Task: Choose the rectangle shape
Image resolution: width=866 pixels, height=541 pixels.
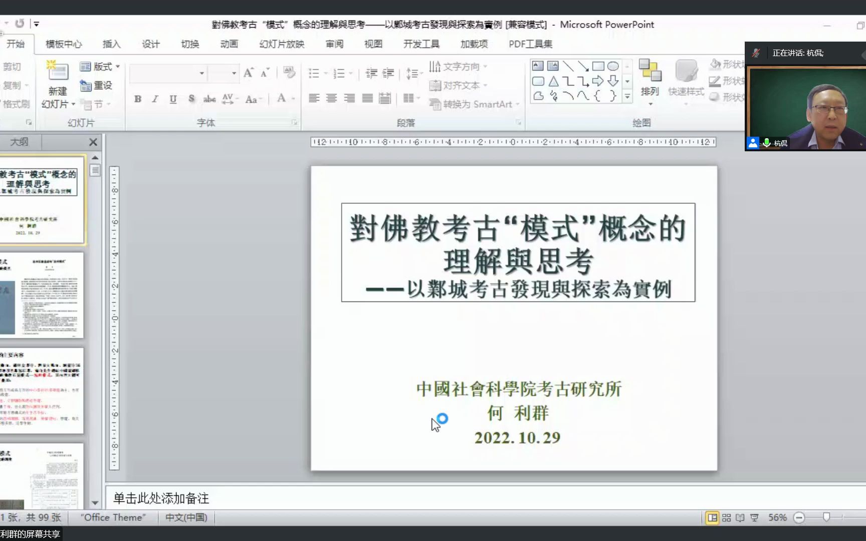Action: pyautogui.click(x=598, y=66)
